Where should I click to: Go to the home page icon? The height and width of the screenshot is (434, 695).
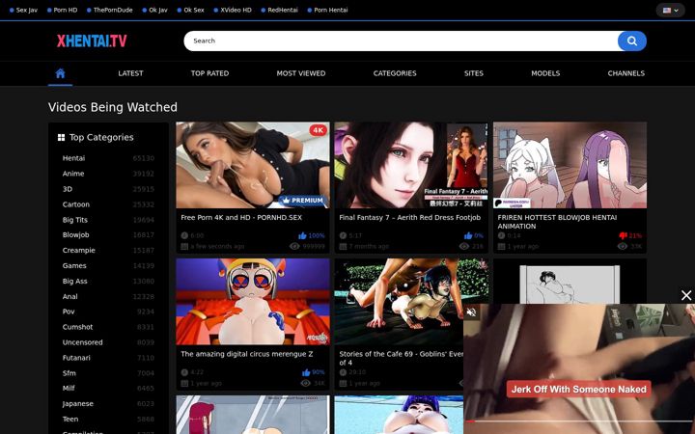point(60,73)
